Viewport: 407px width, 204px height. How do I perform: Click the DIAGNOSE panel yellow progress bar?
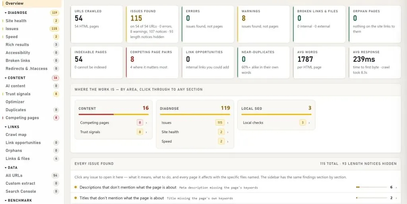[195, 114]
